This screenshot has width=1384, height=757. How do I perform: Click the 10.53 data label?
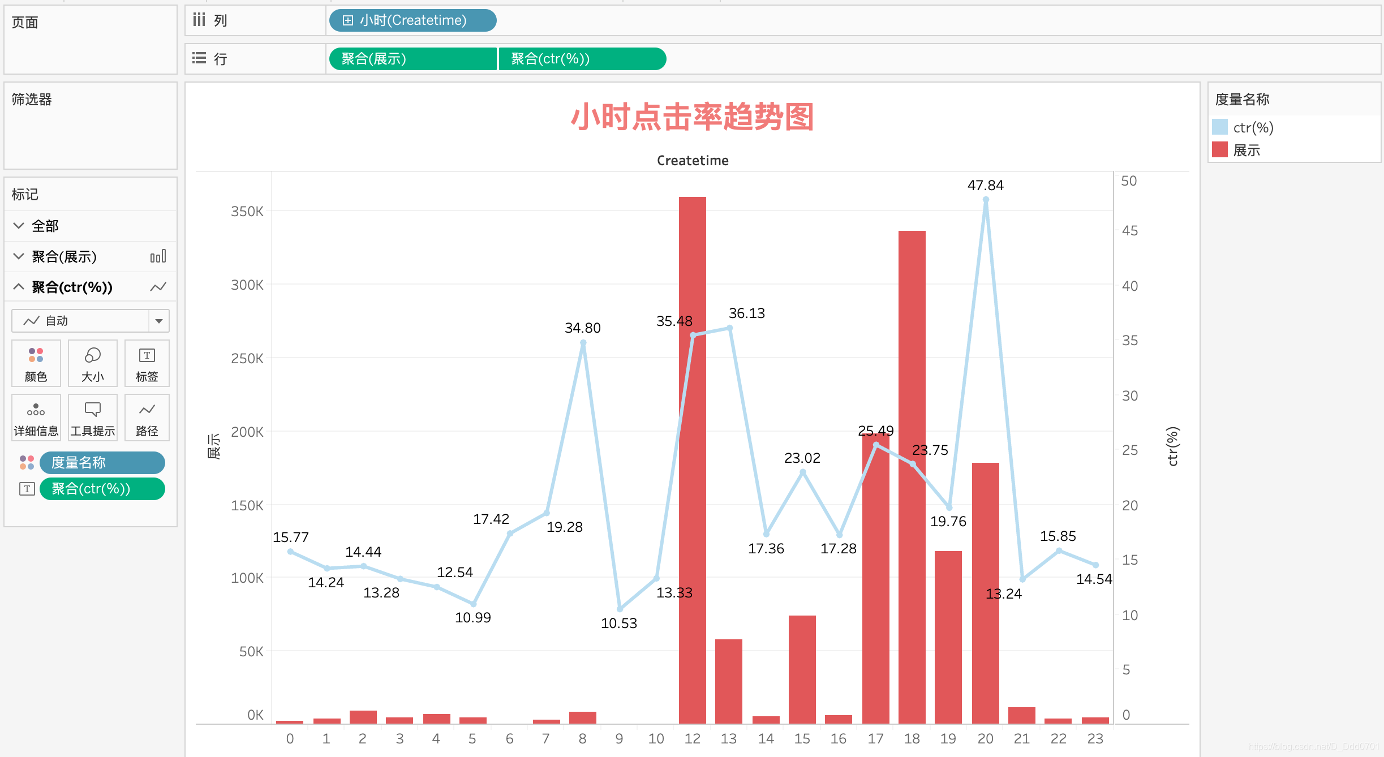(x=619, y=623)
